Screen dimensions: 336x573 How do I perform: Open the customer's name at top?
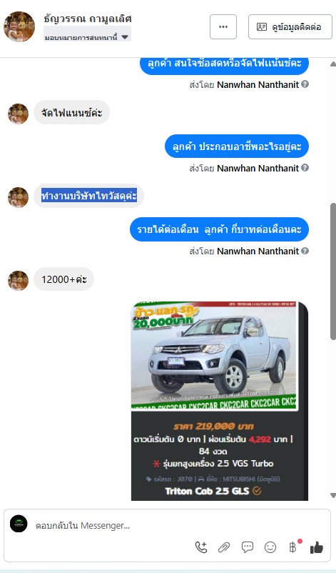[88, 19]
